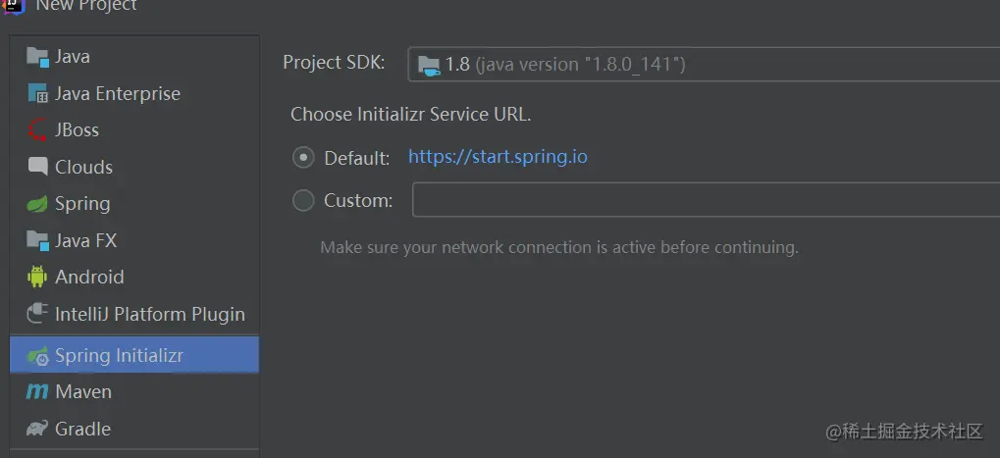This screenshot has width=1000, height=458.
Task: Click the IntelliJ logo in title bar
Action: pos(14,5)
